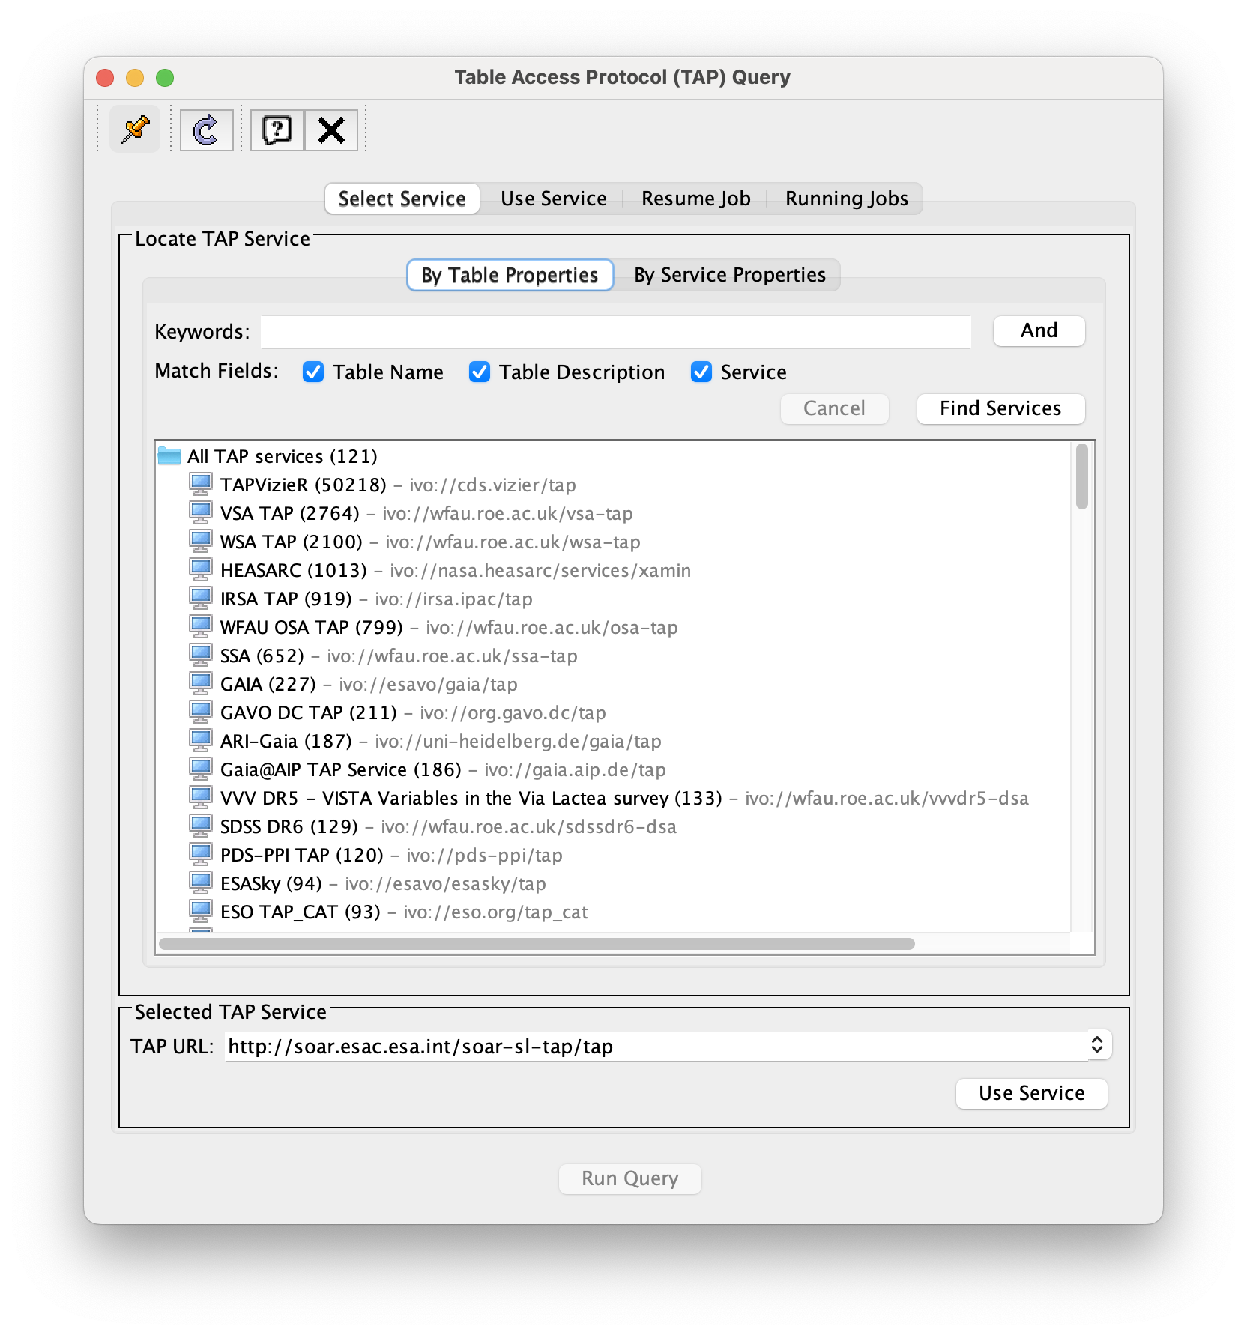Click the monitor icon beside WSA TAP
The image size is (1247, 1335).
(x=201, y=541)
